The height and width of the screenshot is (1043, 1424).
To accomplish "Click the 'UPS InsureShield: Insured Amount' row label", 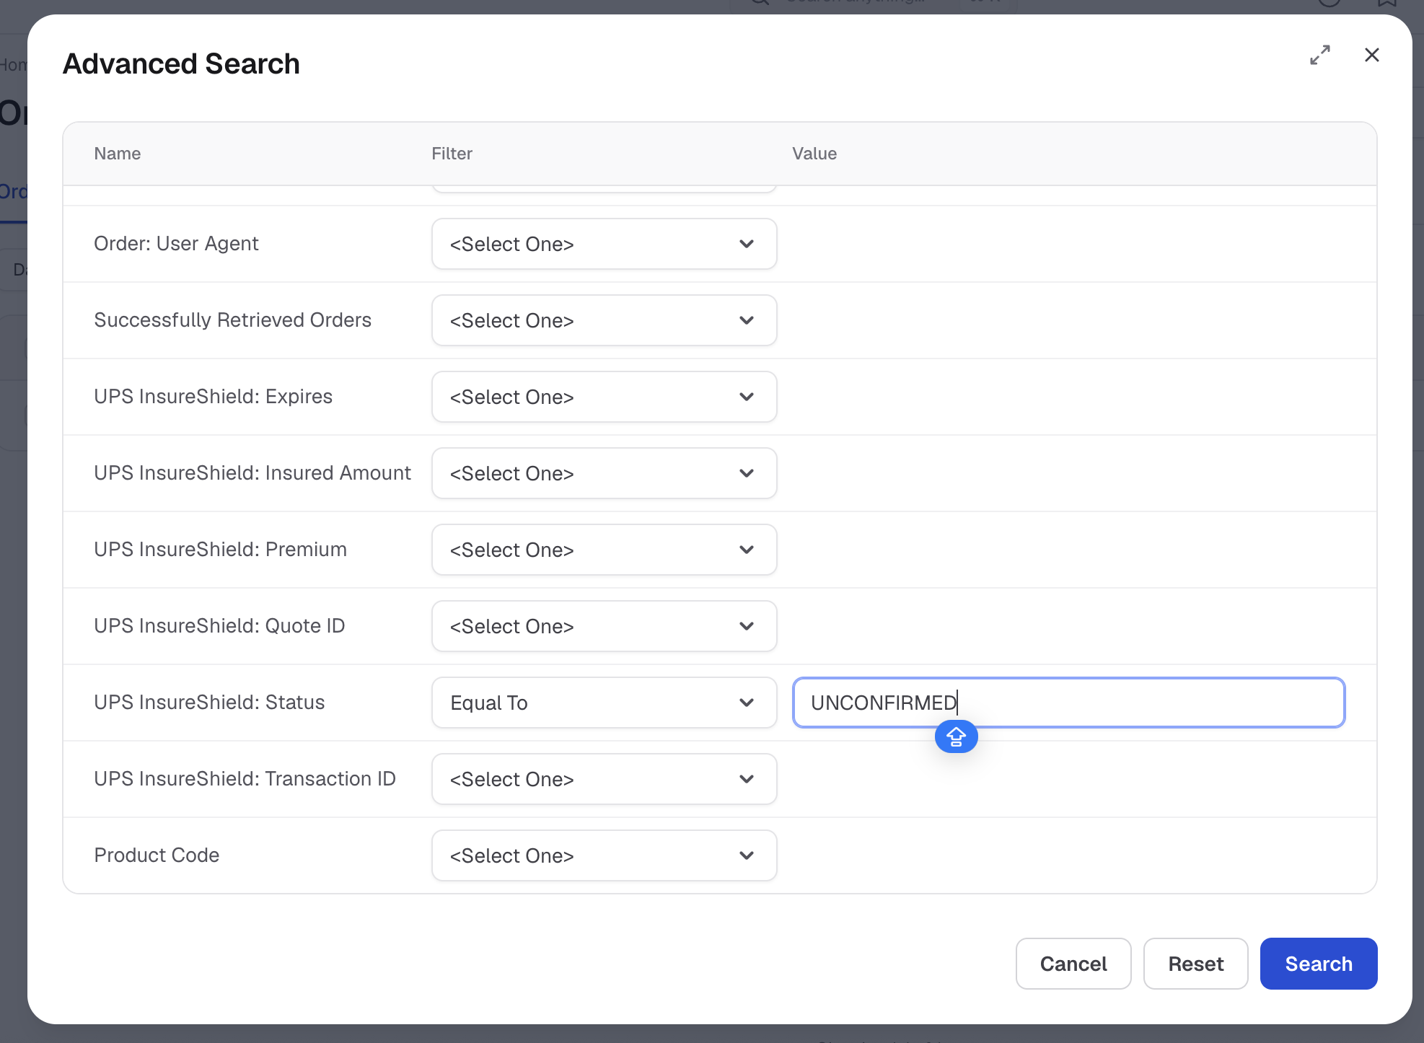I will (252, 473).
